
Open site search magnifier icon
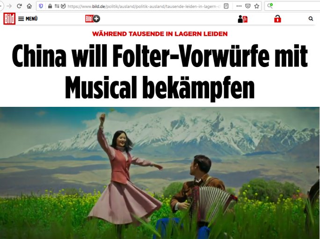(311, 19)
